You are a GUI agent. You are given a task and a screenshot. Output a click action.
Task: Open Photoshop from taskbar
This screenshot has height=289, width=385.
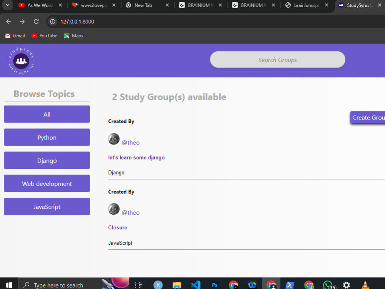214,285
